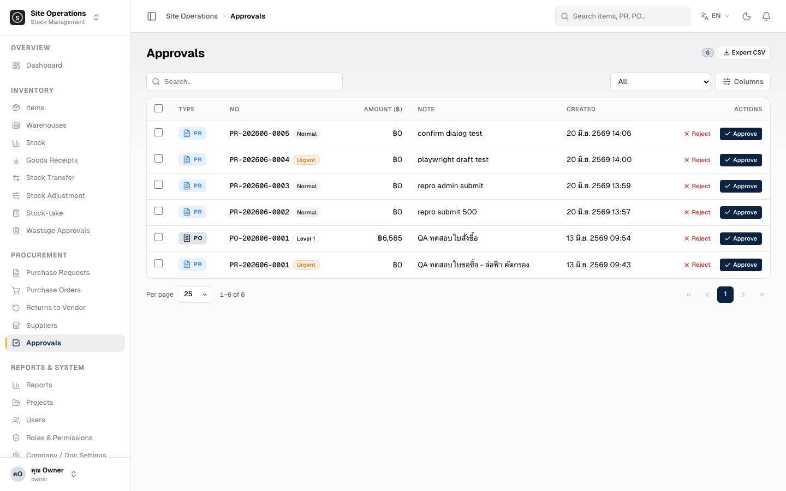Screen dimensions: 786x491
Task: Click the Roles & Permissions shield icon
Action: tap(16, 438)
